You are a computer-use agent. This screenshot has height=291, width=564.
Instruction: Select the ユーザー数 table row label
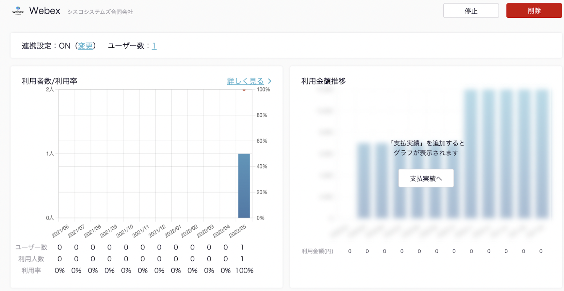pyautogui.click(x=31, y=247)
